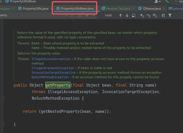Close the HessianTest.java tab
Image resolution: width=183 pixels, height=133 pixels.
[x=133, y=8]
